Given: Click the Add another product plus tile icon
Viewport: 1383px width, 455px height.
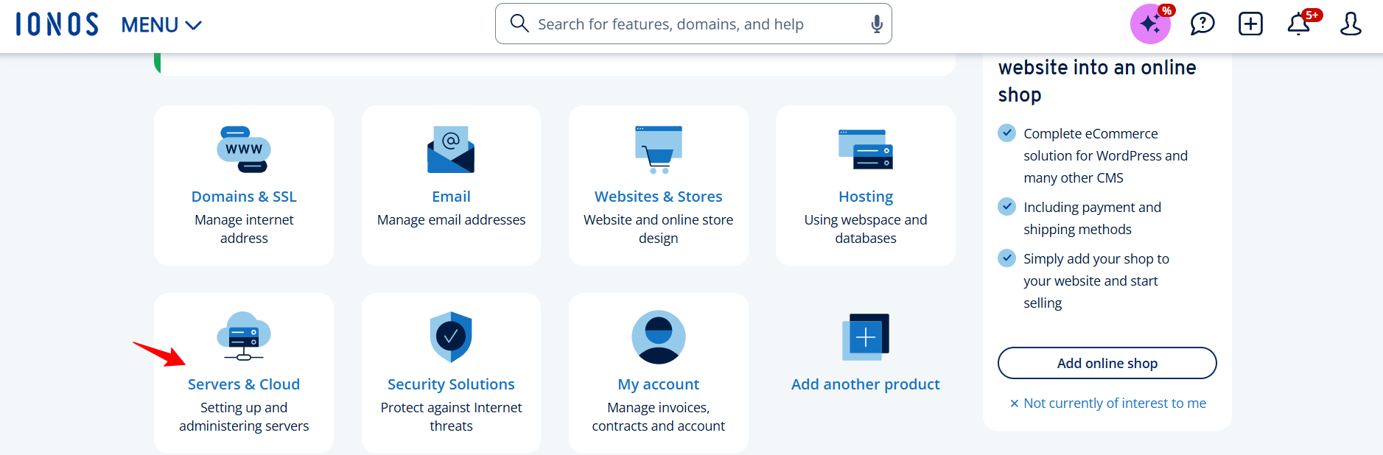Looking at the screenshot, I should [866, 336].
